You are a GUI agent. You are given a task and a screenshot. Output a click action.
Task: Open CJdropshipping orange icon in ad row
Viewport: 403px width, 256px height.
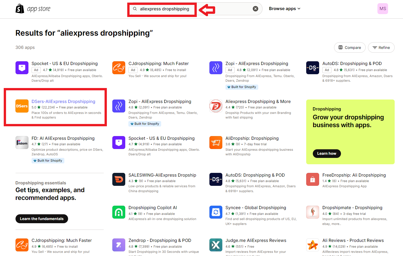[119, 68]
